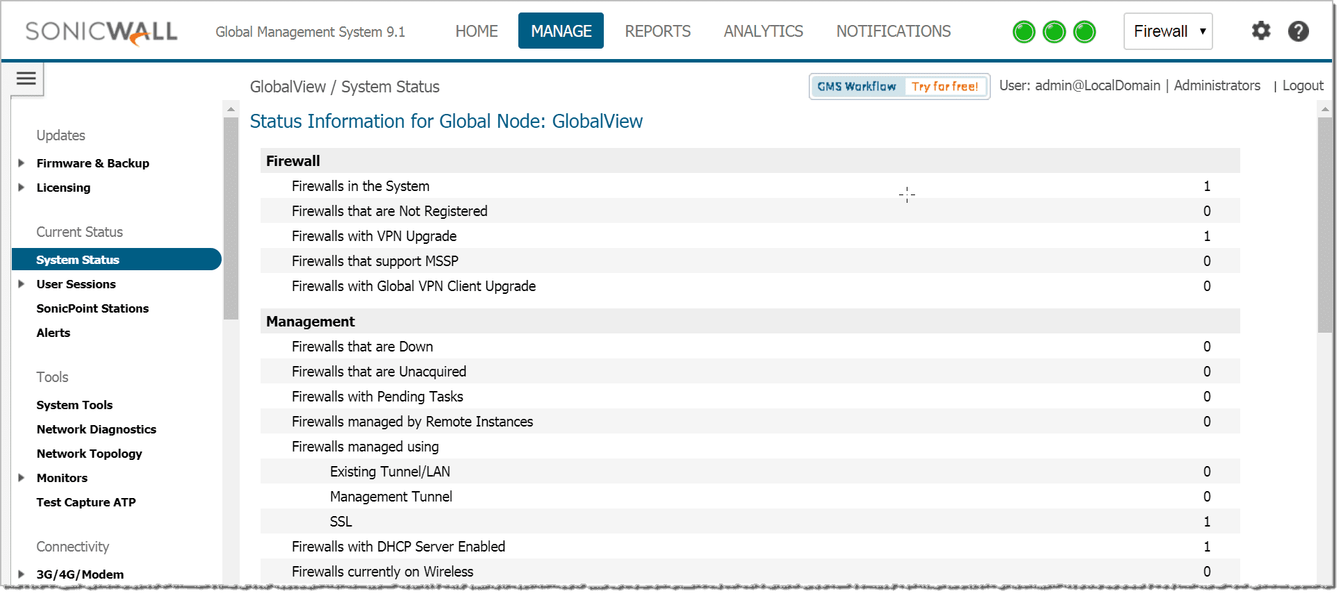
Task: Click the CMS Workflow Try for free banner
Action: 899,87
